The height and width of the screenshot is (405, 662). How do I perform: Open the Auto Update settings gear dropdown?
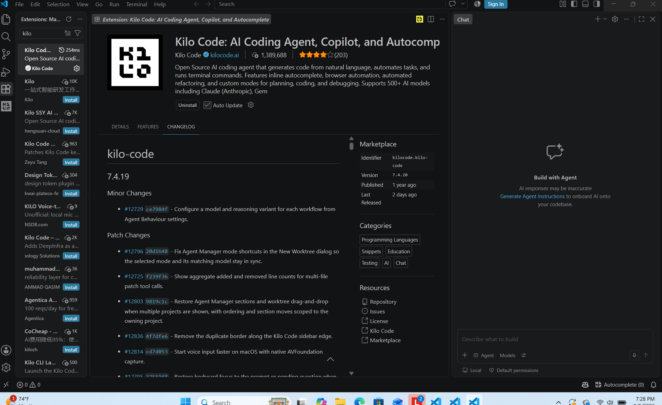tap(251, 105)
